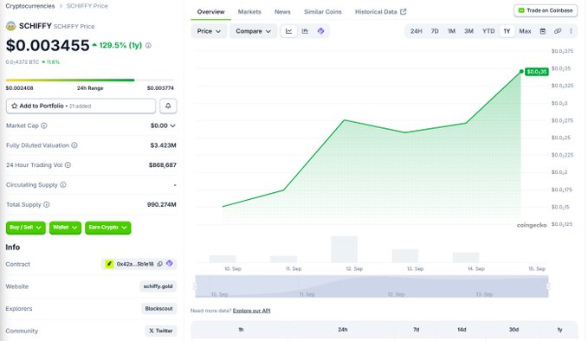Go to Cryptocurrencies breadcrumb
The height and width of the screenshot is (341, 588).
[30, 6]
